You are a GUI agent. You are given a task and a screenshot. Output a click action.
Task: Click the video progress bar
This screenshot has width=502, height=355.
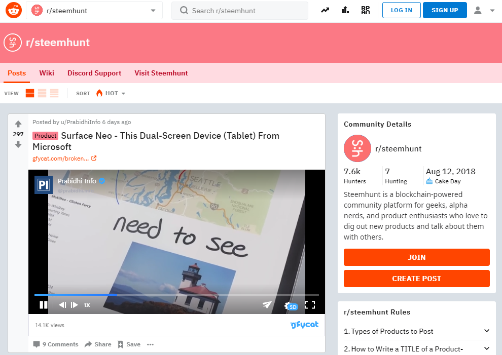click(x=176, y=295)
